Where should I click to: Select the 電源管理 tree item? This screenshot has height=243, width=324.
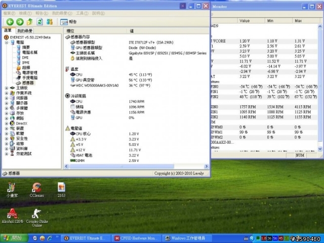click(30, 73)
